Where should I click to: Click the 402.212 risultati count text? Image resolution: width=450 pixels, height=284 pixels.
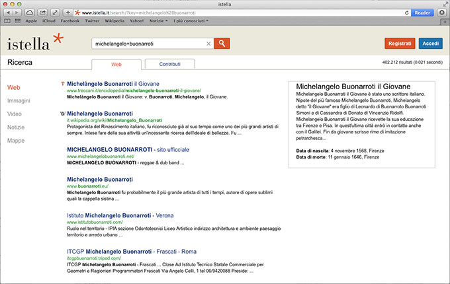click(412, 62)
